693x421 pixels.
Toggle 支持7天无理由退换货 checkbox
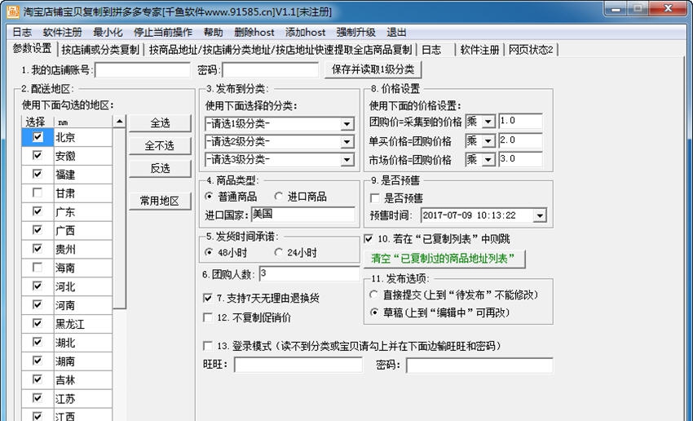pyautogui.click(x=207, y=298)
